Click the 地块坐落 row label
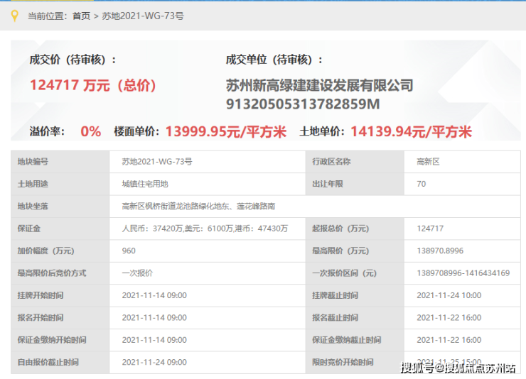 tap(33, 207)
